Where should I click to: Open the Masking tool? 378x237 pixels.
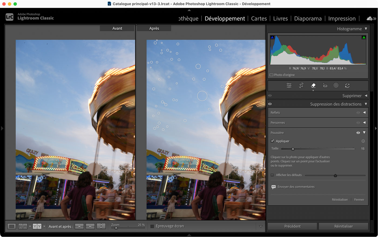(336, 86)
